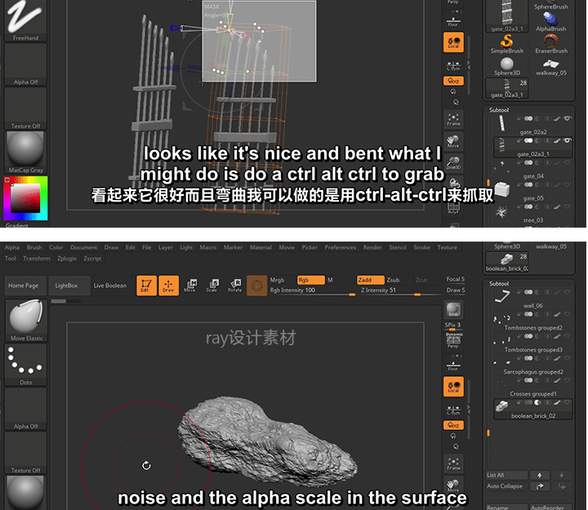588x510 pixels.
Task: Toggle Local symmetry in the gate window
Action: (453, 42)
